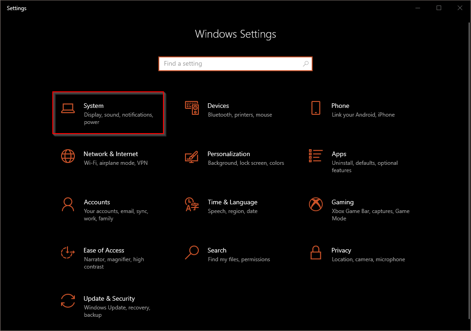Select the Time & Language icon

tap(192, 204)
